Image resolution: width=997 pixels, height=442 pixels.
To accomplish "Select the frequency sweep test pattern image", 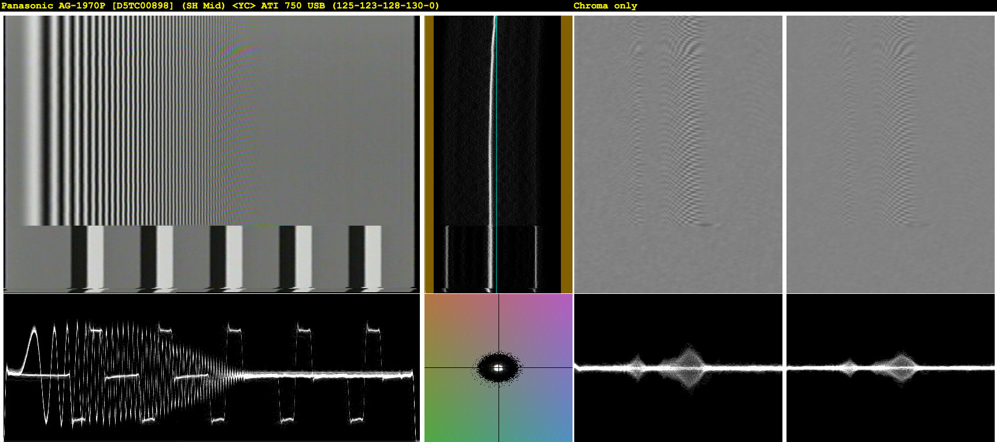I will point(212,154).
